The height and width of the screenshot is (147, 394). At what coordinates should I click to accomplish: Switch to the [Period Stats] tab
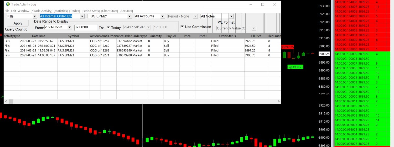click(91, 11)
